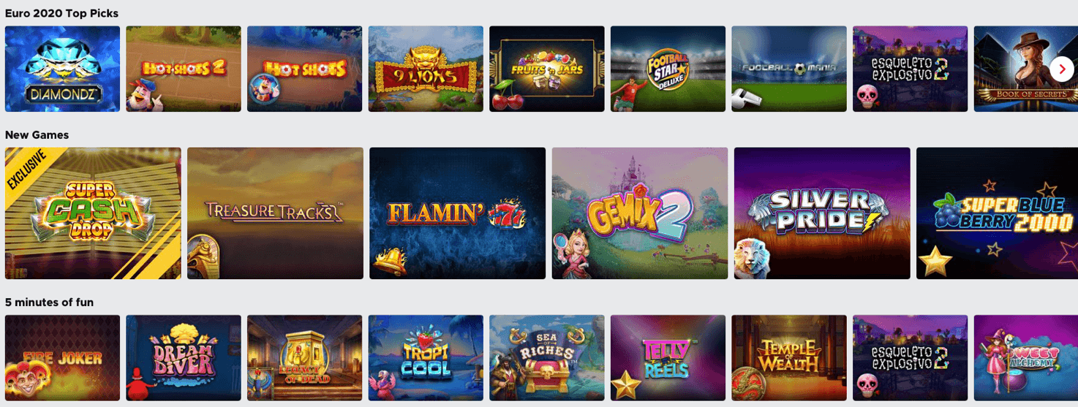
Task: Open the Silver Pride game
Action: click(822, 213)
